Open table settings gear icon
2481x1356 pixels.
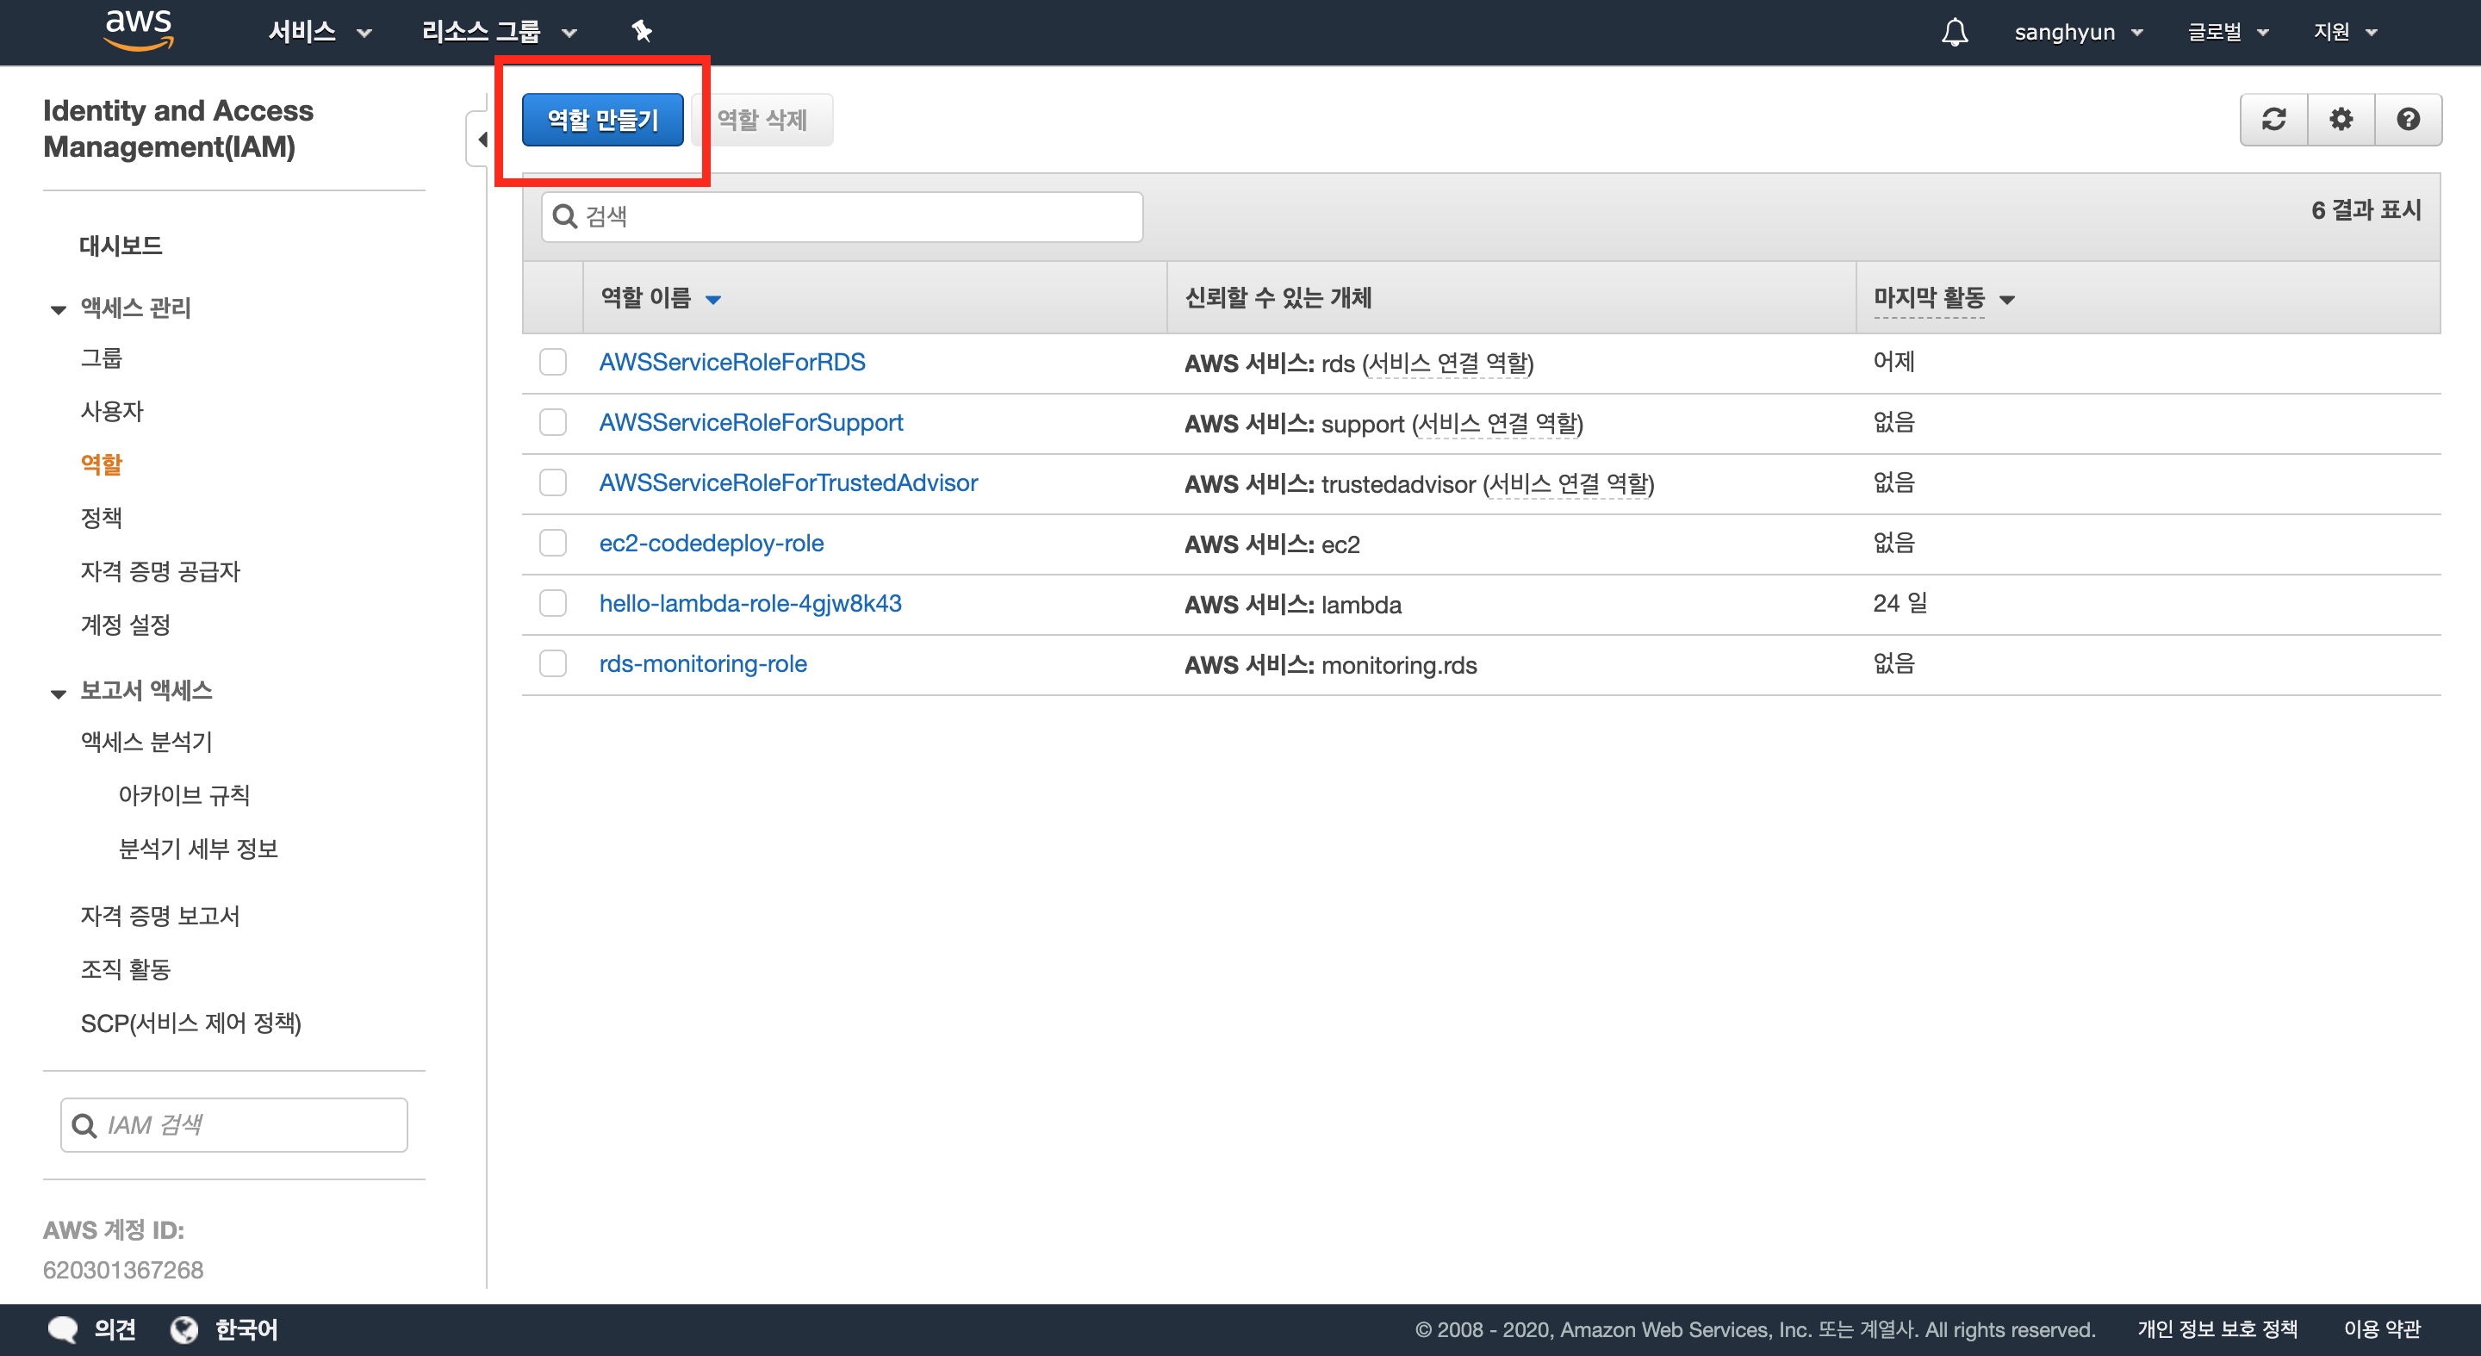(2341, 120)
